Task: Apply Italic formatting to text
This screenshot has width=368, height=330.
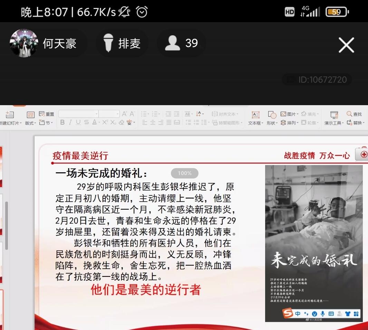Action: pos(70,122)
